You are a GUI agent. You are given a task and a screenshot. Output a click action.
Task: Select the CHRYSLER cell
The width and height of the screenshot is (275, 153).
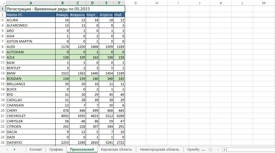pos(31,121)
